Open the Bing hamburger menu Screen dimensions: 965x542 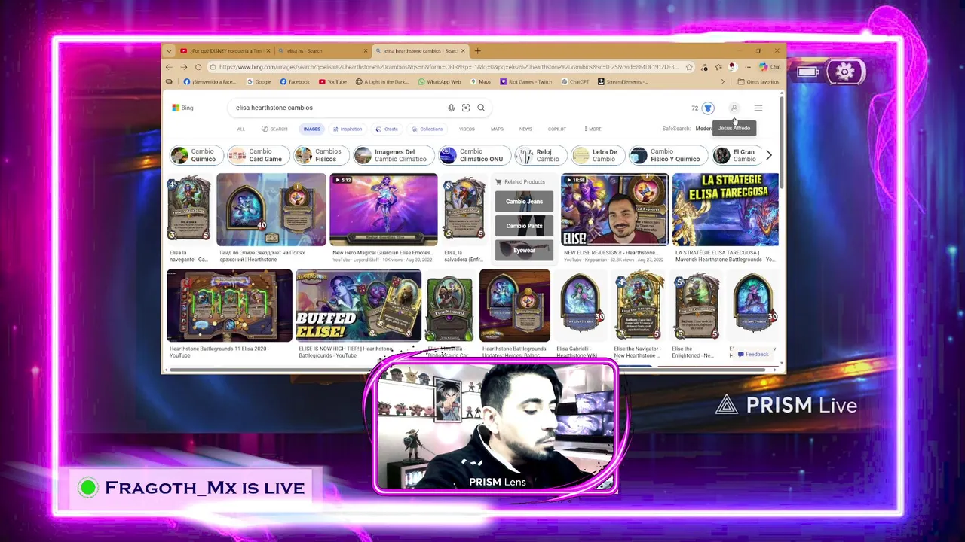pyautogui.click(x=758, y=108)
